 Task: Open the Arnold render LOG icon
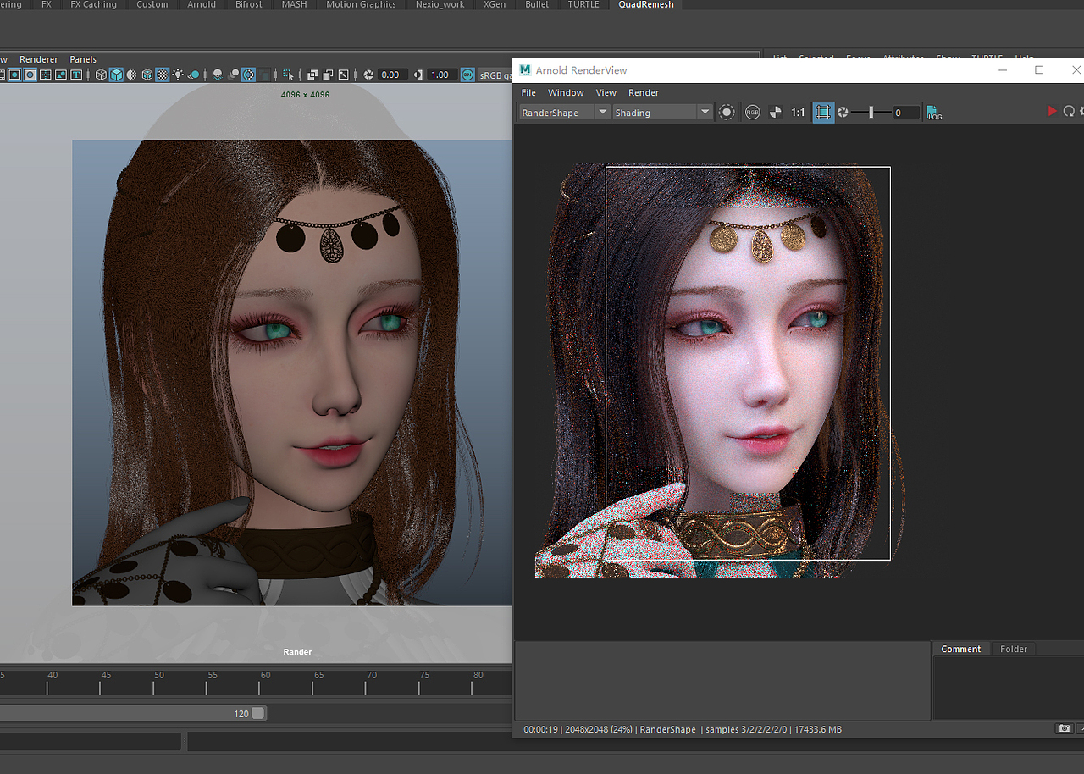click(x=934, y=113)
